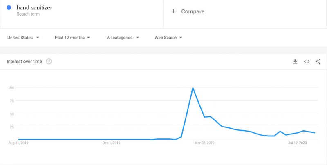The image size is (327, 165).
Task: Download the interest over time CSV
Action: point(295,62)
